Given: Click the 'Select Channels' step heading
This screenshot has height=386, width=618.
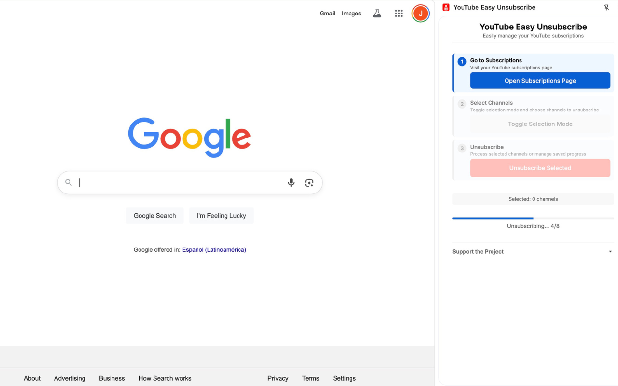Looking at the screenshot, I should (x=492, y=103).
